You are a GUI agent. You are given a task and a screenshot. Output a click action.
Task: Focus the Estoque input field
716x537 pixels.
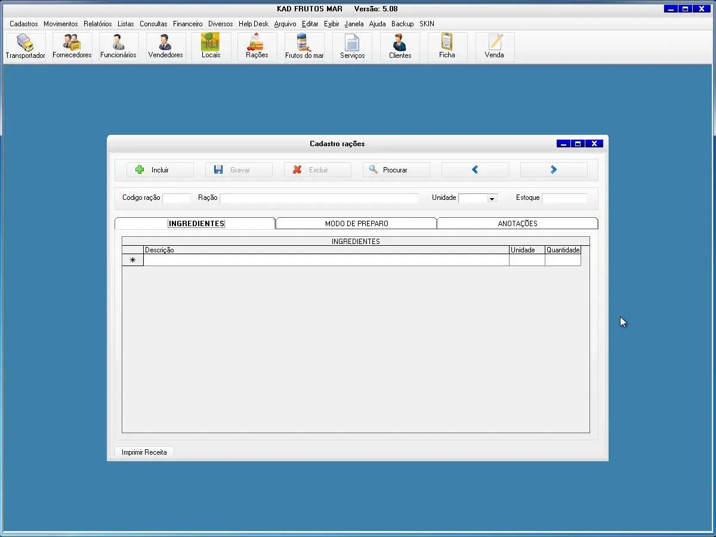pos(564,198)
